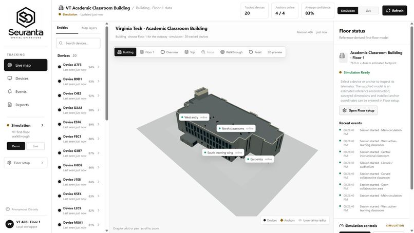Reset the camera view
This screenshot has width=414, height=233.
coord(255,52)
